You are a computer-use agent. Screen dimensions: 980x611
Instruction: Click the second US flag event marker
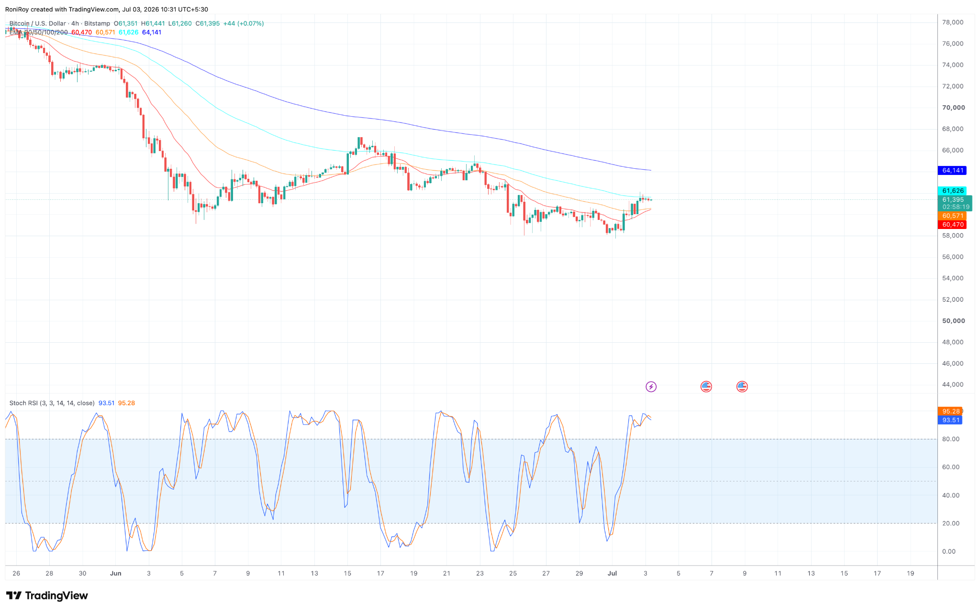742,386
